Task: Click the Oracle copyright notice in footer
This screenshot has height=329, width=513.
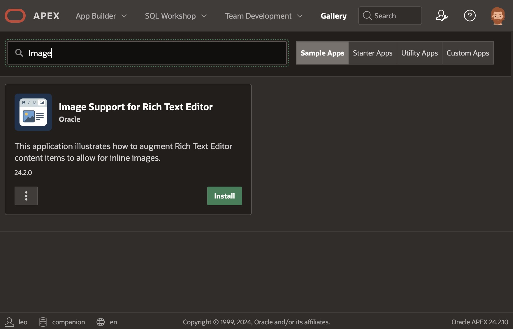Action: 256,322
